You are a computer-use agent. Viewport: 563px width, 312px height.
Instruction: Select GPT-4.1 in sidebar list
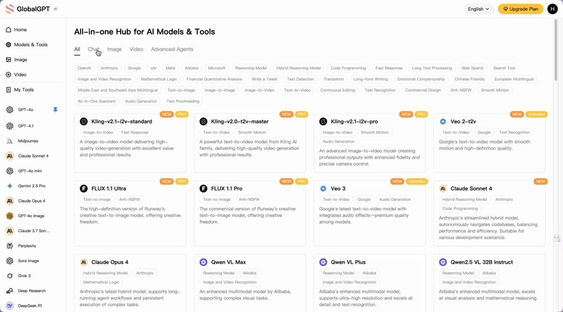pyautogui.click(x=25, y=126)
